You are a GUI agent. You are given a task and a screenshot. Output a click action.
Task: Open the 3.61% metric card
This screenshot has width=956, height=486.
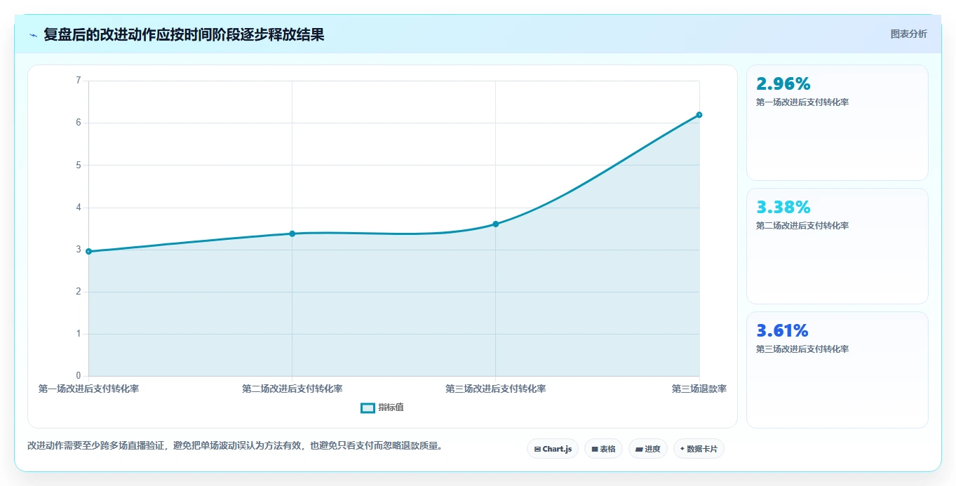837,370
